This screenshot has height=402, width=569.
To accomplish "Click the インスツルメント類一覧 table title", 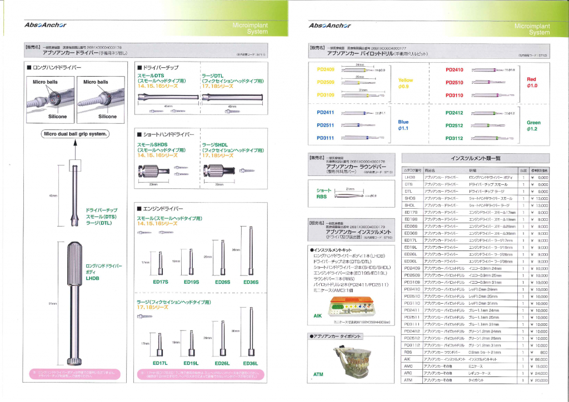I will [476, 158].
